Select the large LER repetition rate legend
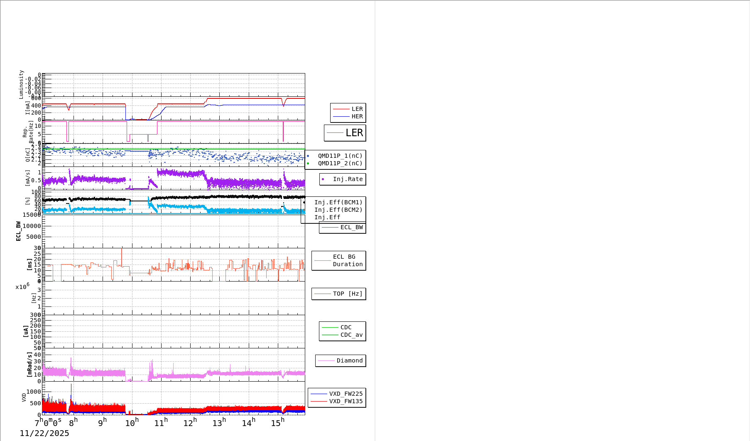This screenshot has width=750, height=441. point(345,133)
